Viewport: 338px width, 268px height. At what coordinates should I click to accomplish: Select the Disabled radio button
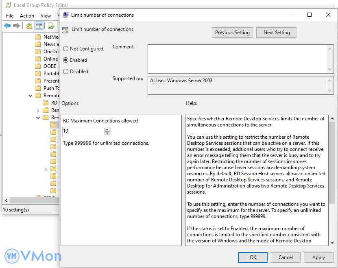tap(66, 71)
